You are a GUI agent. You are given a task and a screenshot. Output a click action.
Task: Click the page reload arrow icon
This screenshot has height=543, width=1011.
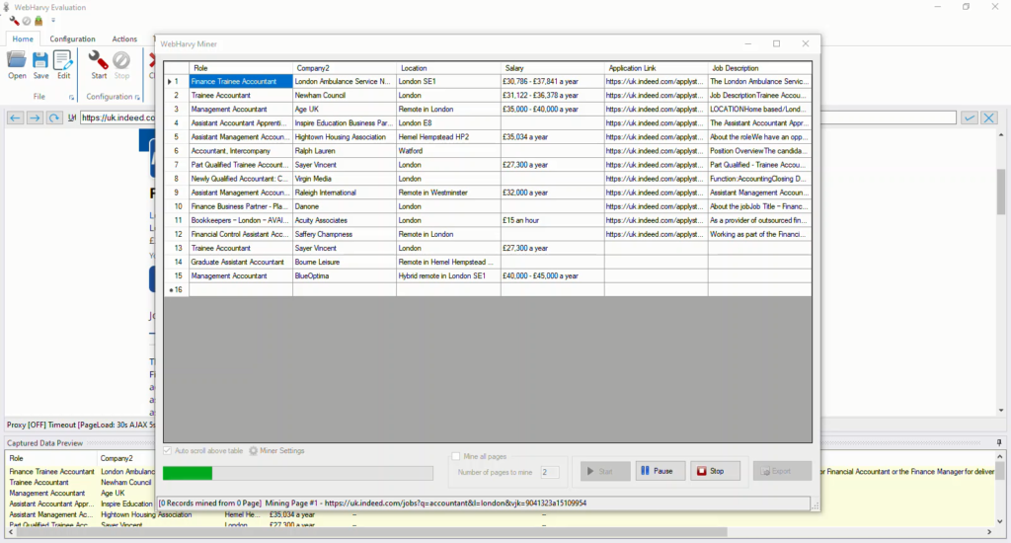coord(56,117)
